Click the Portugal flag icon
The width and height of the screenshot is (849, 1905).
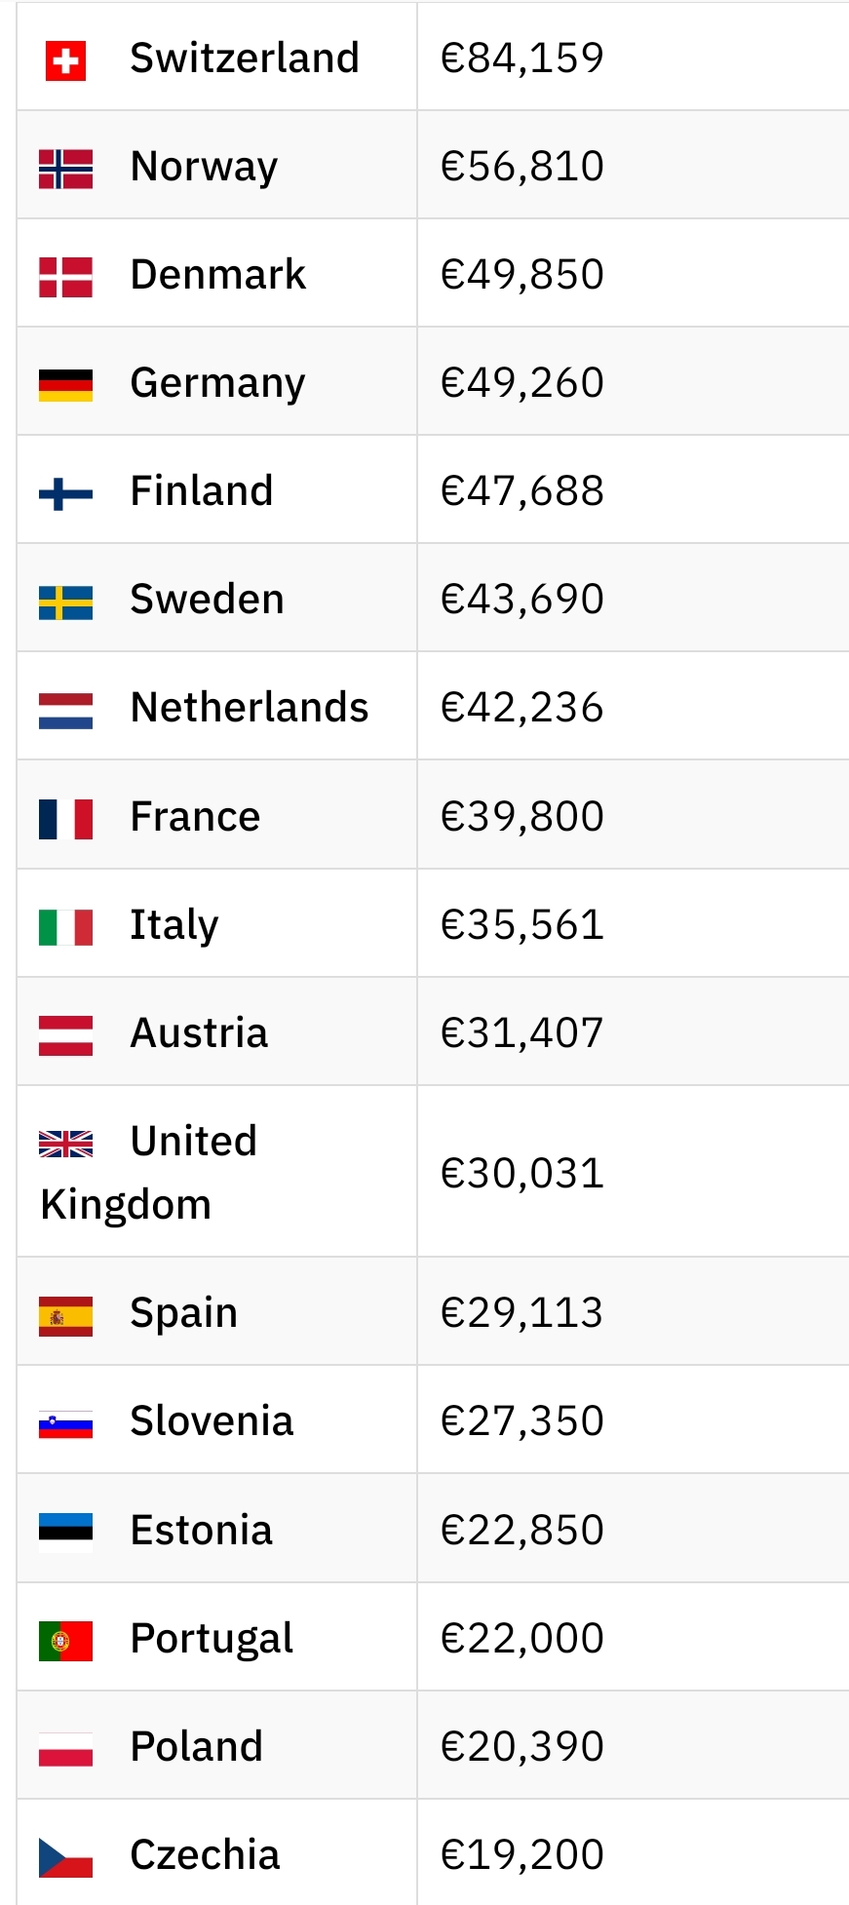(x=65, y=1641)
